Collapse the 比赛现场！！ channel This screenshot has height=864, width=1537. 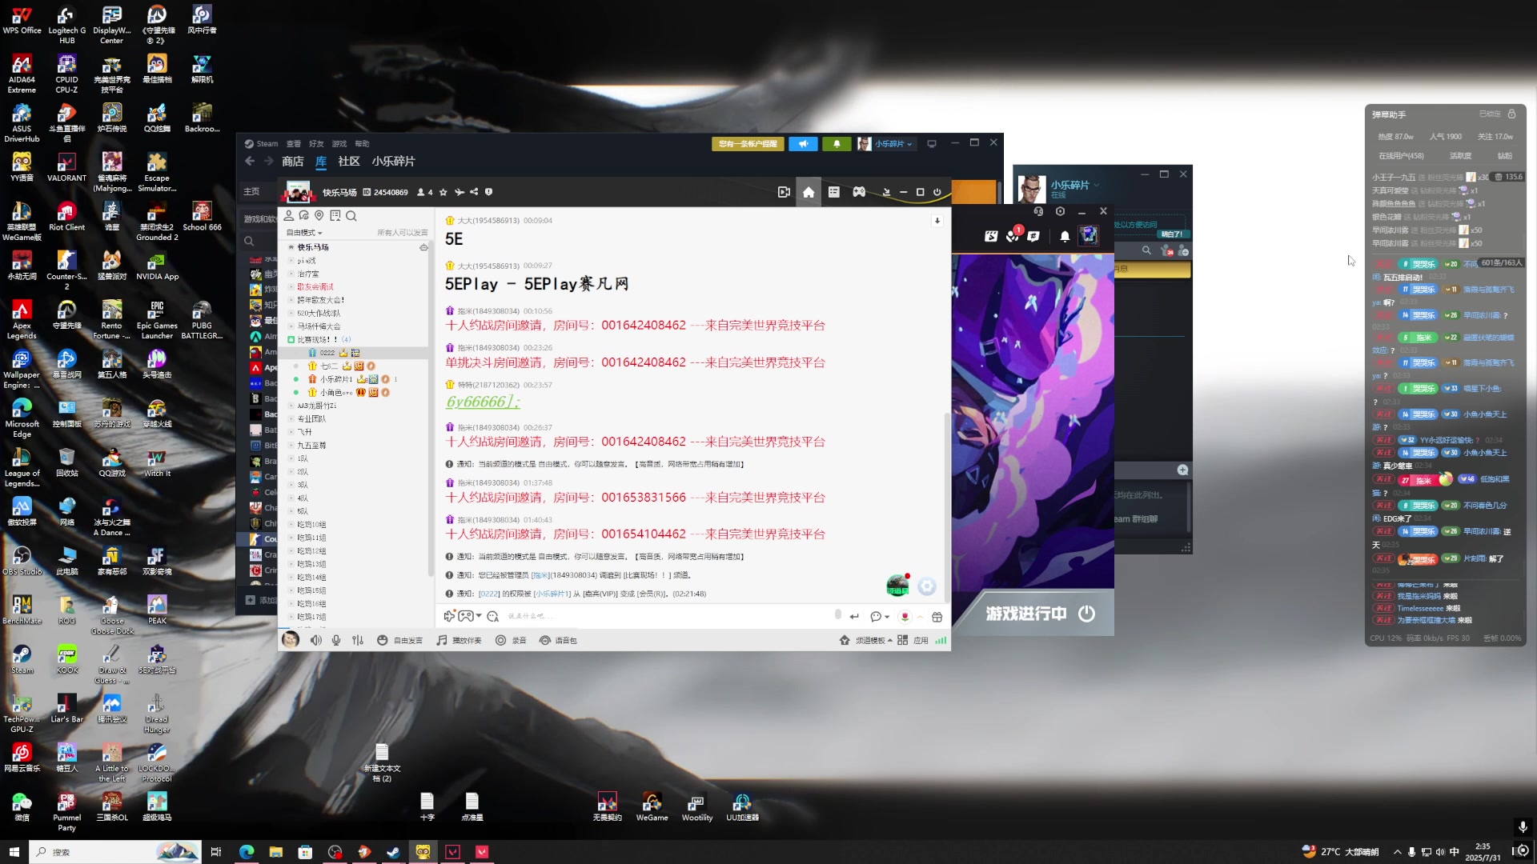[x=291, y=339]
